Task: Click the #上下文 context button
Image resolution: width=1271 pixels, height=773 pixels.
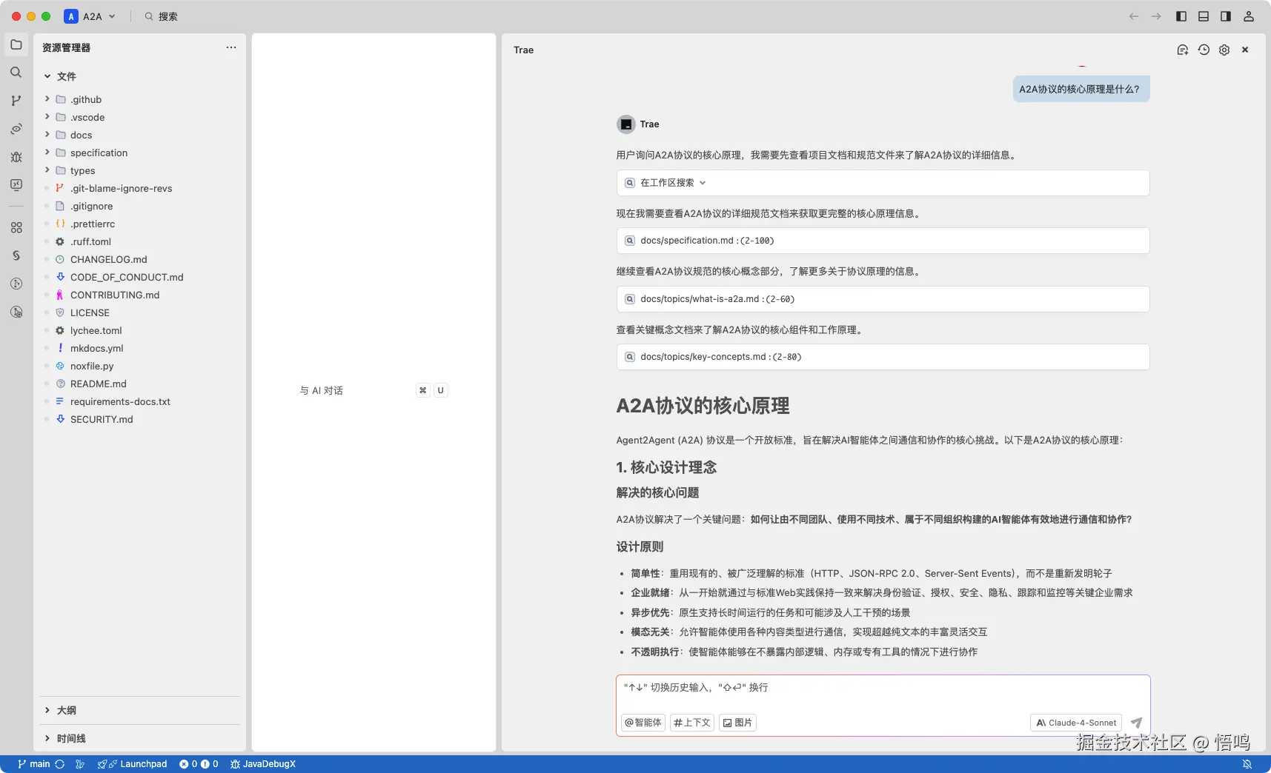Action: tap(692, 723)
